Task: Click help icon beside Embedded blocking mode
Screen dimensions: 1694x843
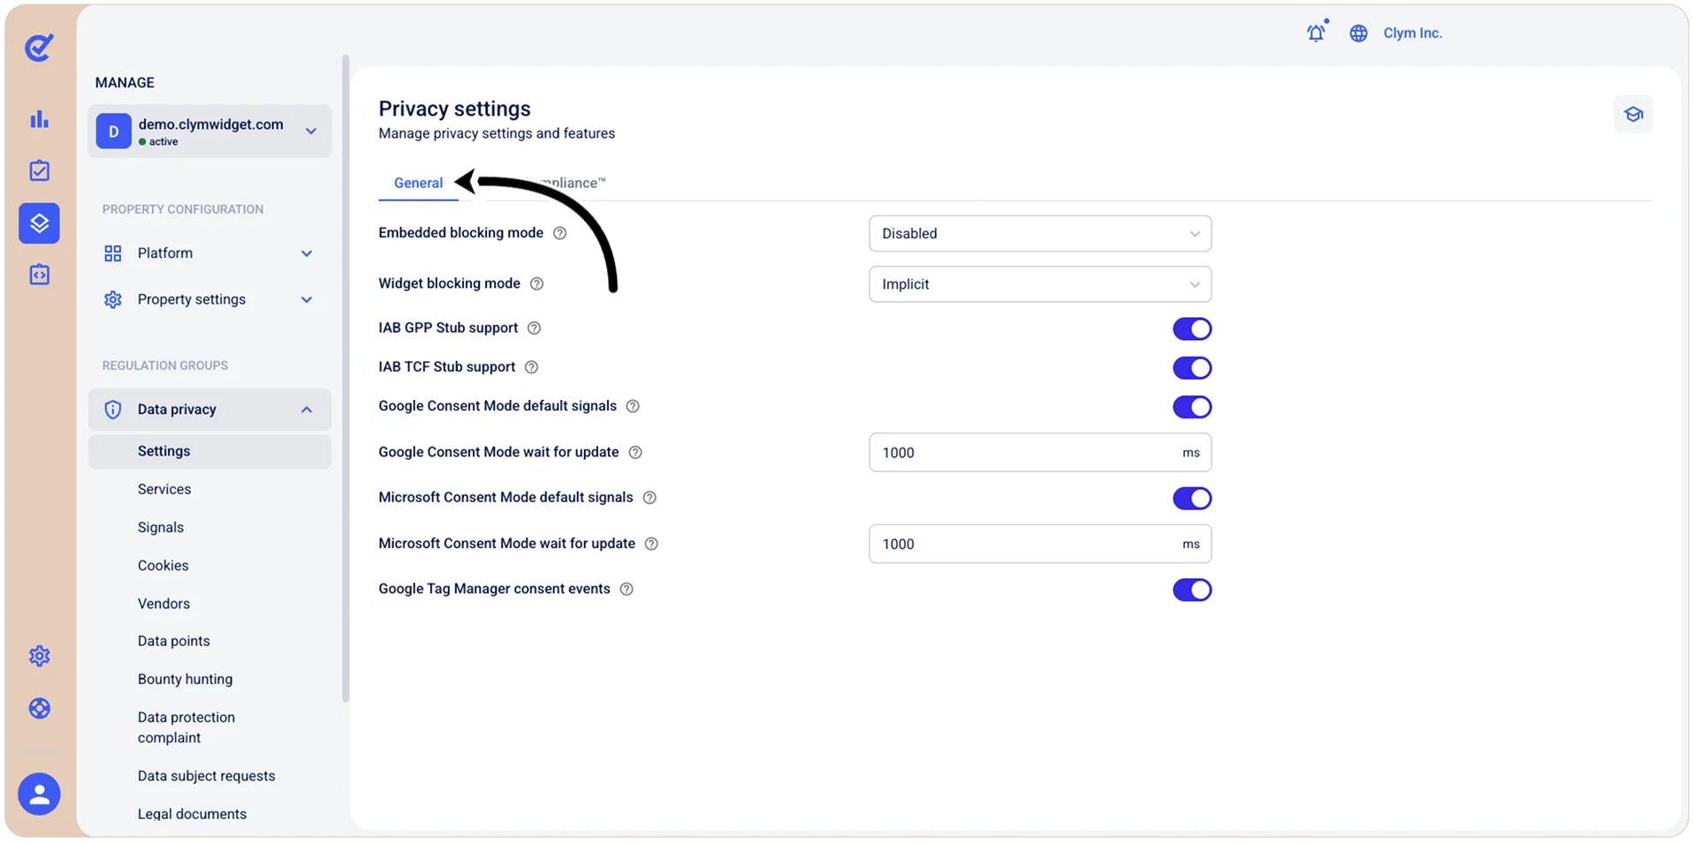Action: point(559,233)
